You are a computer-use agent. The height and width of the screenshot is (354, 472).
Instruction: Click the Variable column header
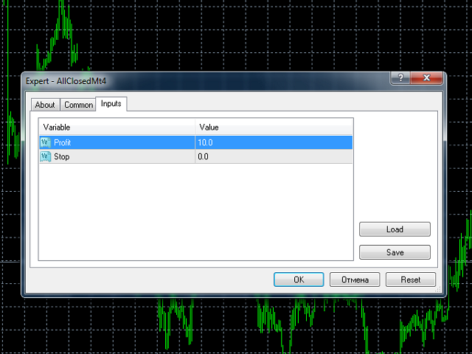pos(117,127)
